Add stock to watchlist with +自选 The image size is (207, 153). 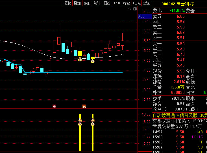tap(137, 3)
